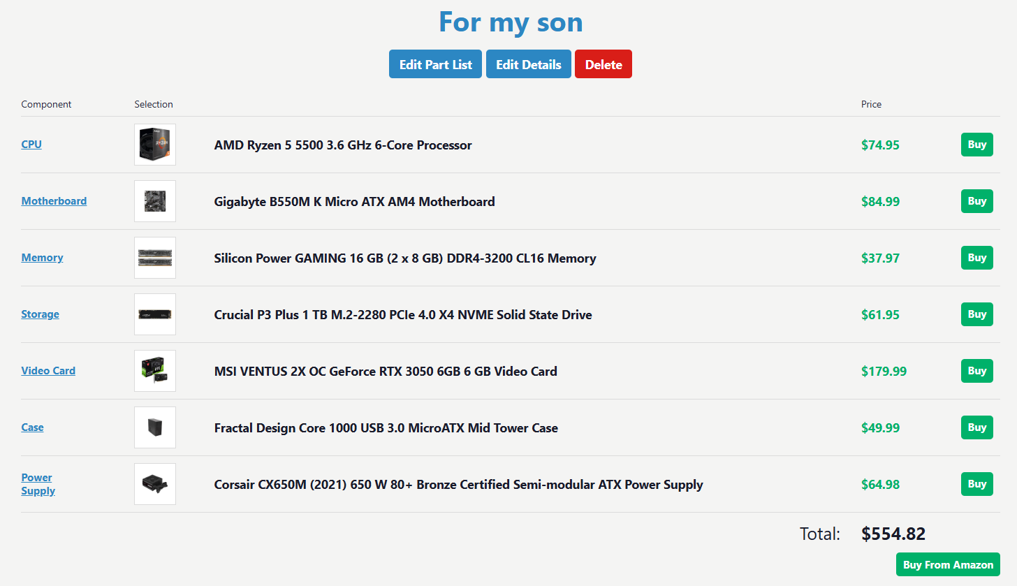Image resolution: width=1017 pixels, height=586 pixels.
Task: Click the $554.82 total amount
Action: (893, 534)
